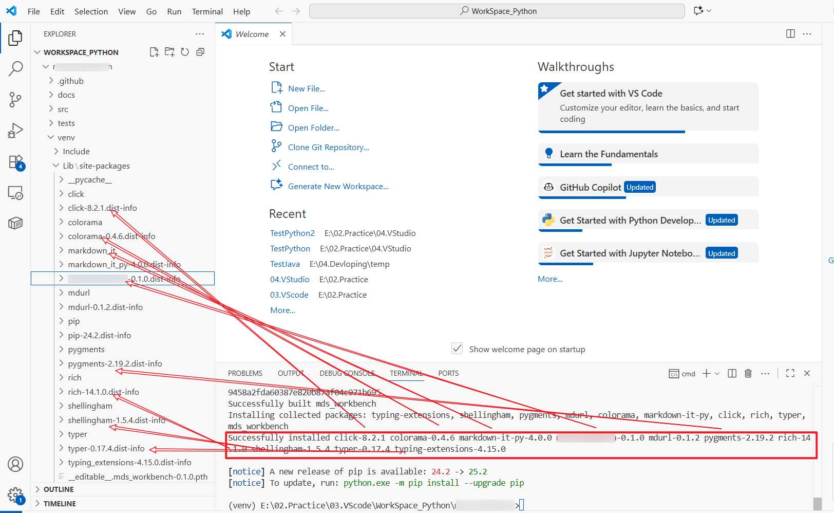Switch to the DEBUG CONSOLE tab
The height and width of the screenshot is (513, 834).
[347, 374]
